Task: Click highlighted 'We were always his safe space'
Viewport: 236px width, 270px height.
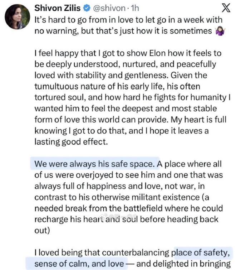Action: coord(94,164)
